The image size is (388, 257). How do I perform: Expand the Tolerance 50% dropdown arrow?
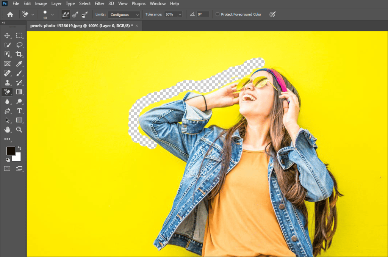pos(180,14)
